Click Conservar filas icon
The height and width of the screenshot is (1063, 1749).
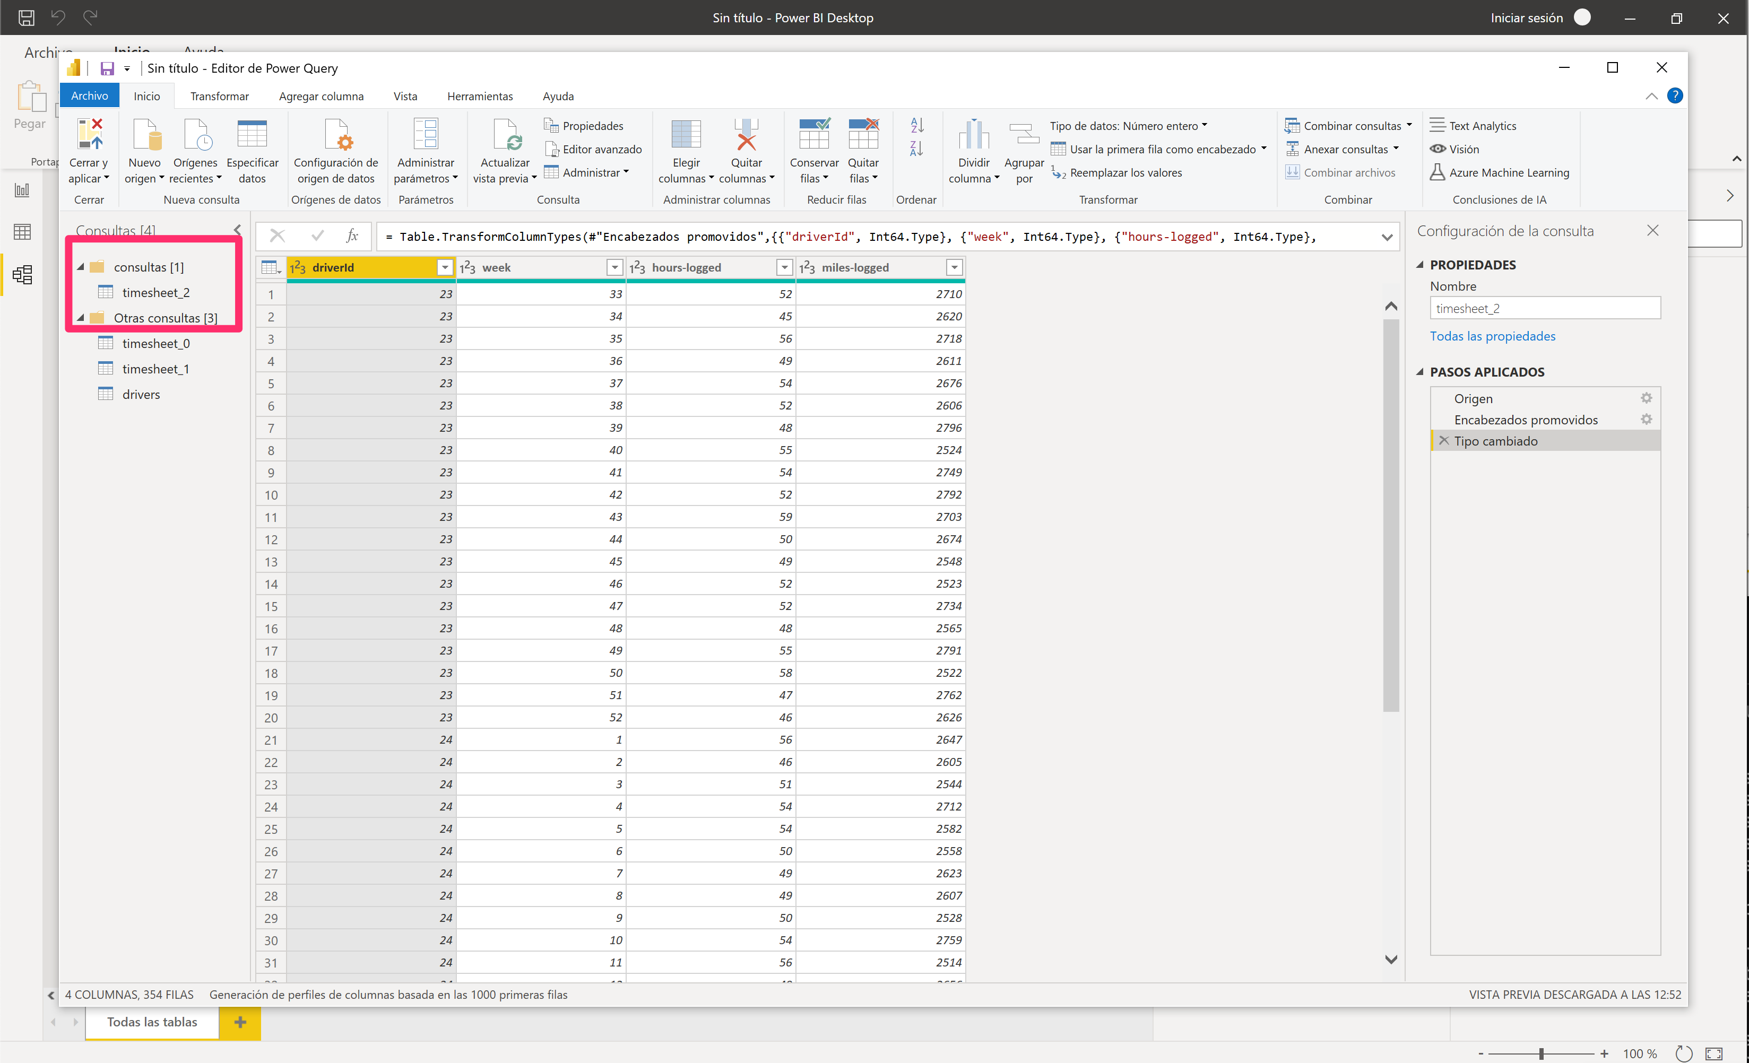pos(814,134)
